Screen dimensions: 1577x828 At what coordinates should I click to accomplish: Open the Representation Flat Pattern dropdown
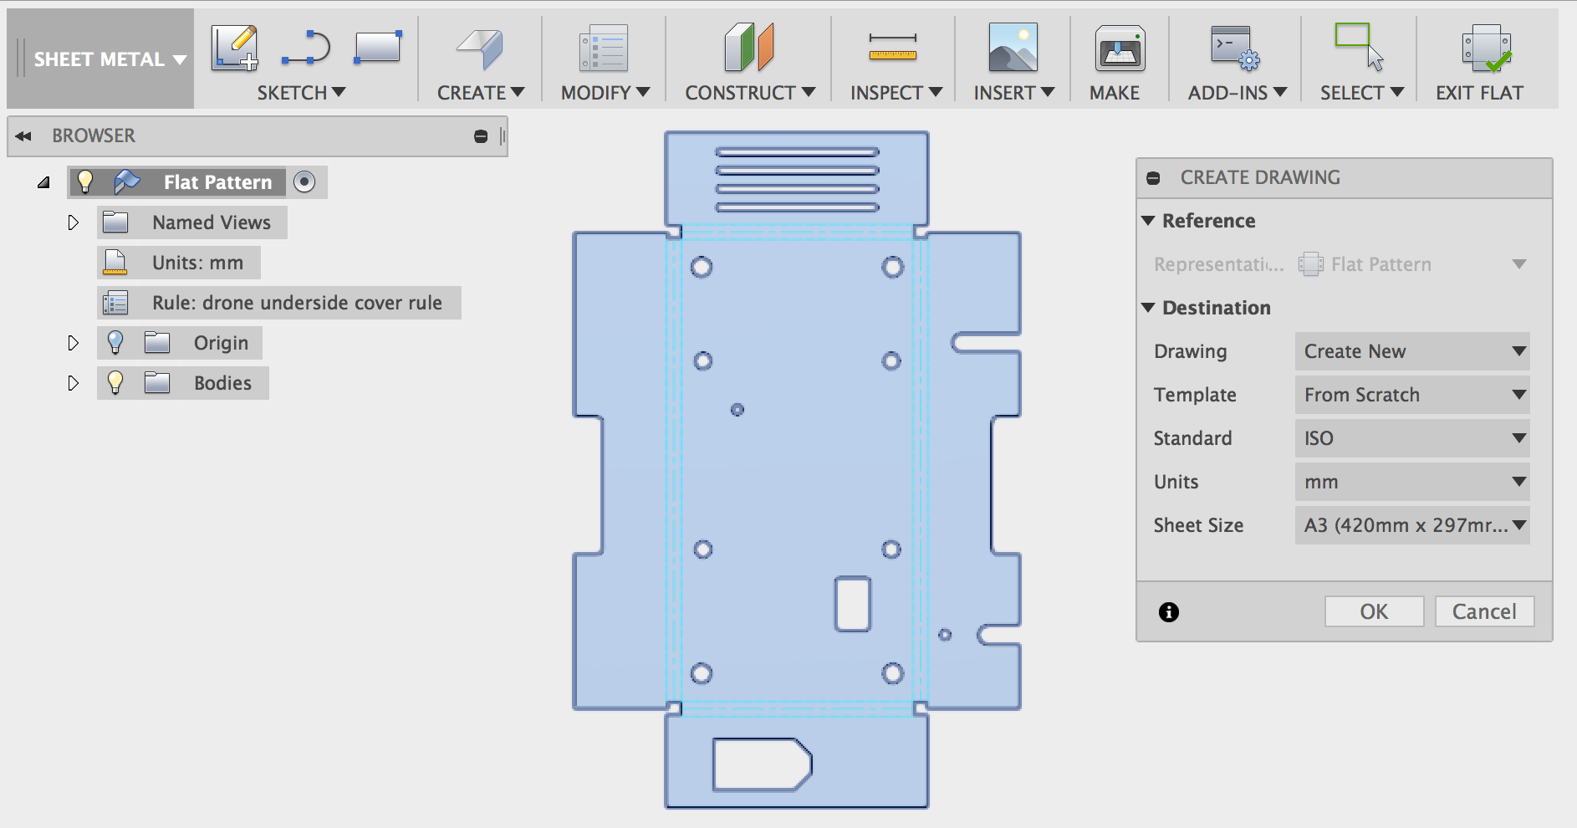point(1412,264)
